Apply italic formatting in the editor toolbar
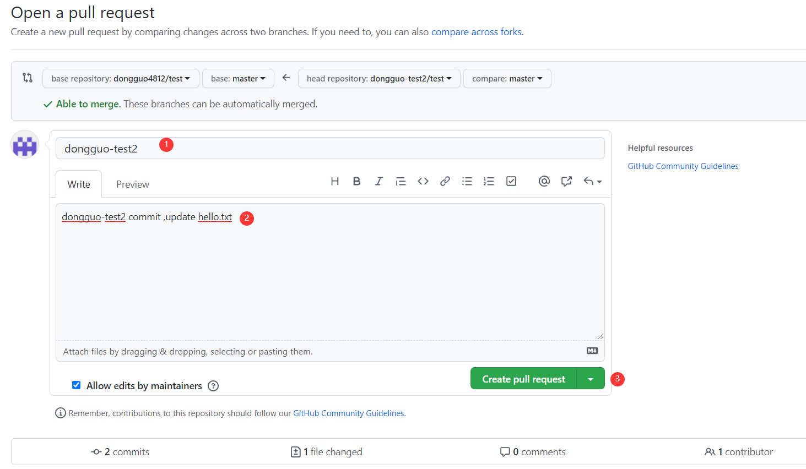 click(378, 181)
